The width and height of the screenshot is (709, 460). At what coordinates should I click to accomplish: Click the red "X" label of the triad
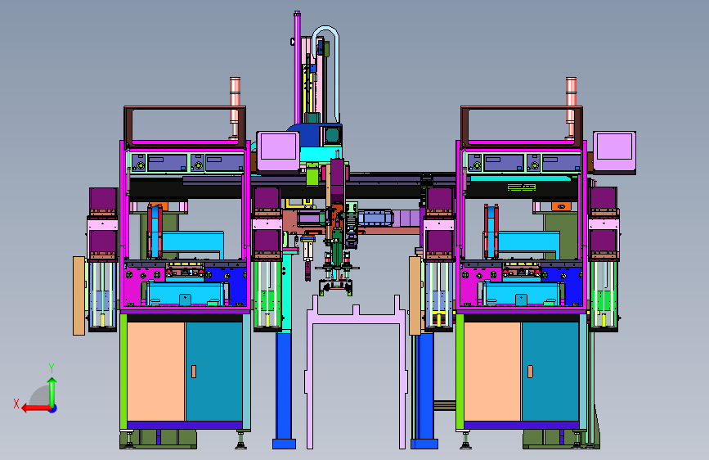[16, 404]
